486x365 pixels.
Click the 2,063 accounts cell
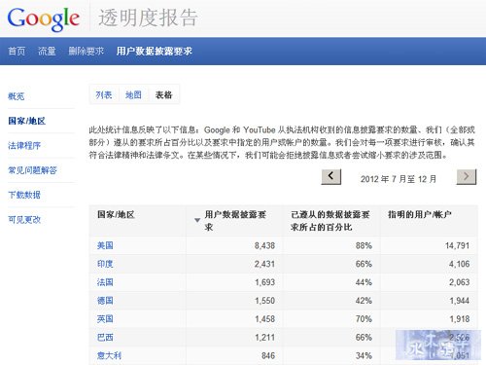click(x=459, y=282)
